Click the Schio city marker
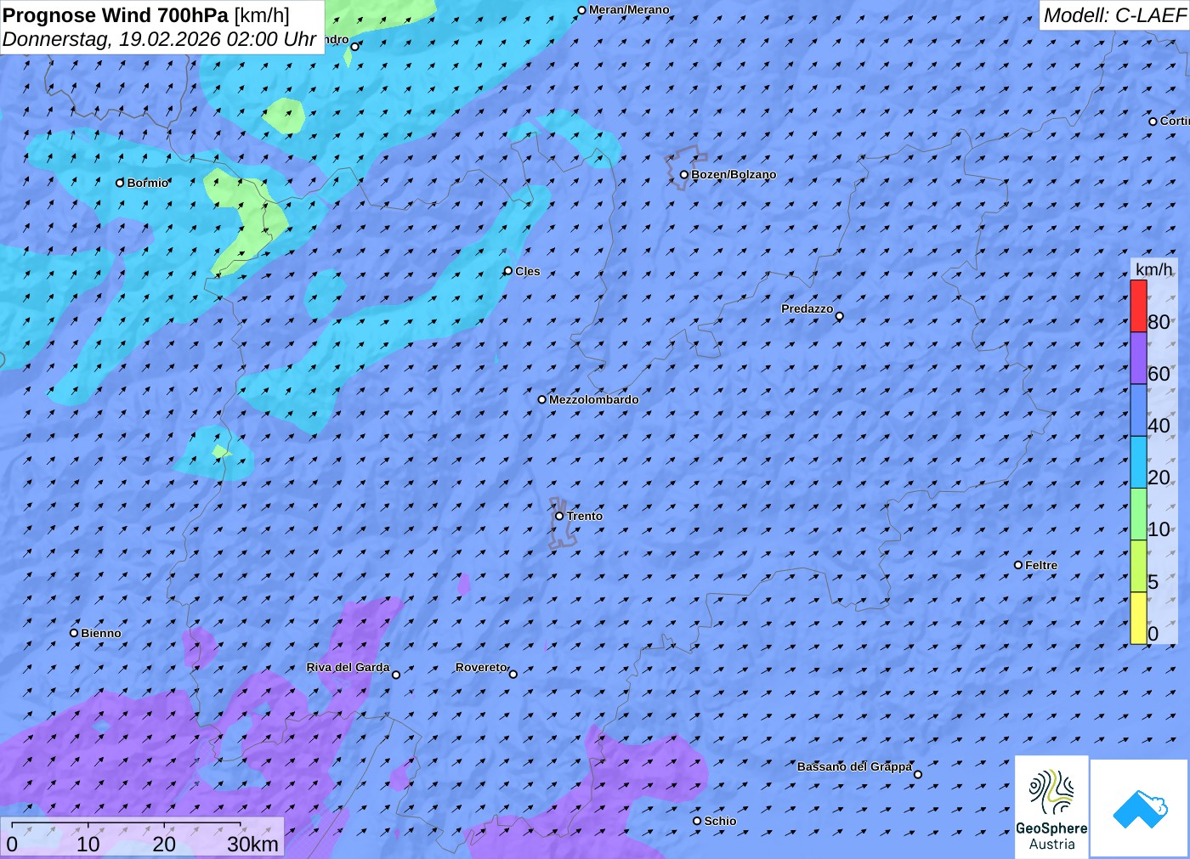This screenshot has width=1190, height=859. [x=697, y=821]
